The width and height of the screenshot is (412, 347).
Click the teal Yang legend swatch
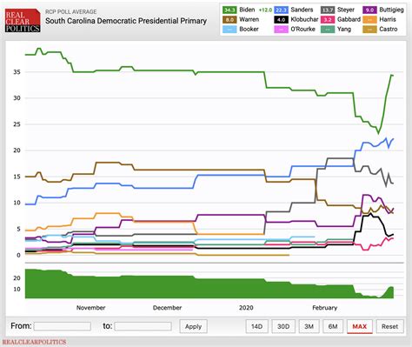pyautogui.click(x=328, y=30)
